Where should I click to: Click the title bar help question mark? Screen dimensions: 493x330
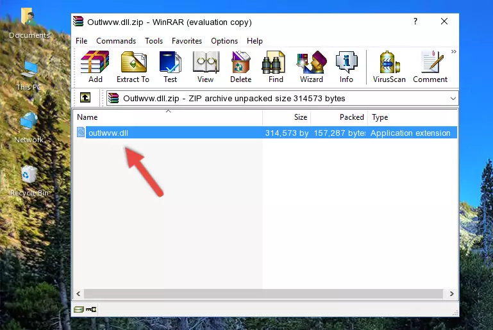(x=415, y=21)
